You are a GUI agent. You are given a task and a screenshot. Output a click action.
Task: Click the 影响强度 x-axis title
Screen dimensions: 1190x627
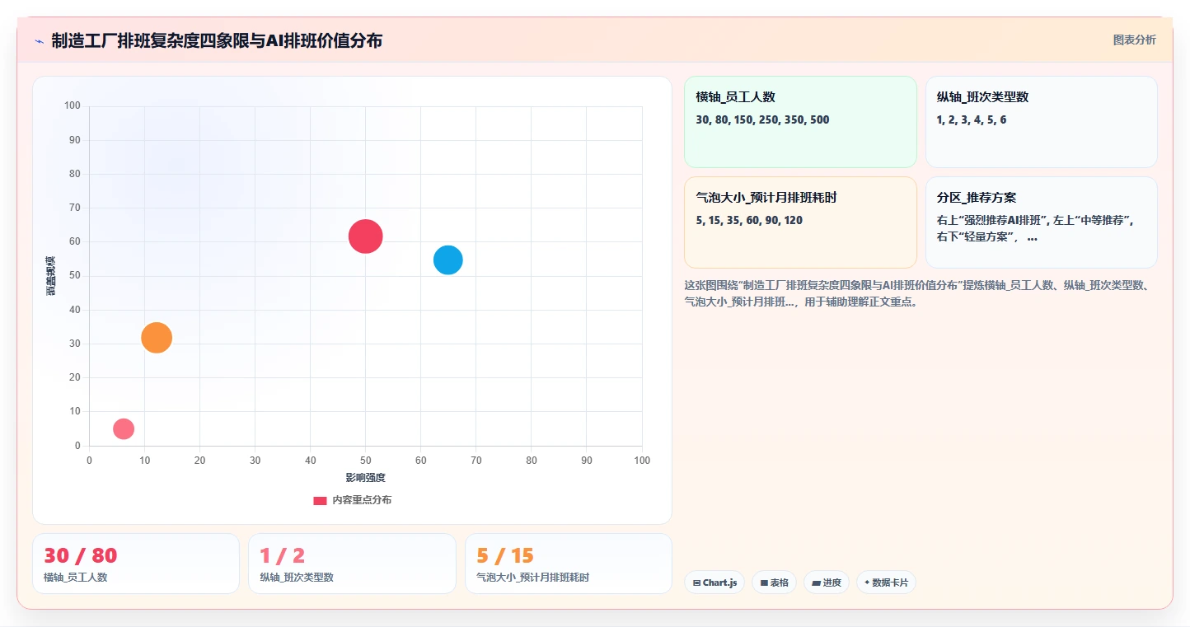pyautogui.click(x=365, y=478)
